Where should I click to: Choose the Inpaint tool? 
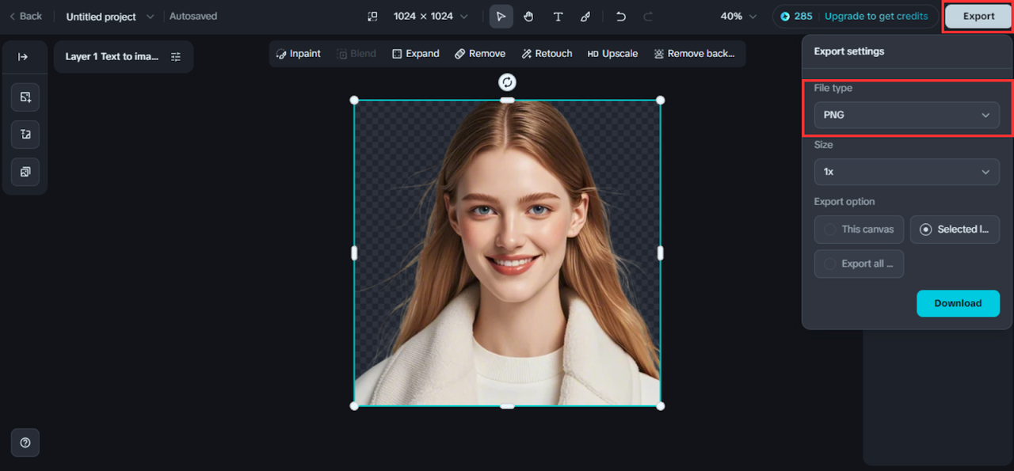[x=299, y=54]
